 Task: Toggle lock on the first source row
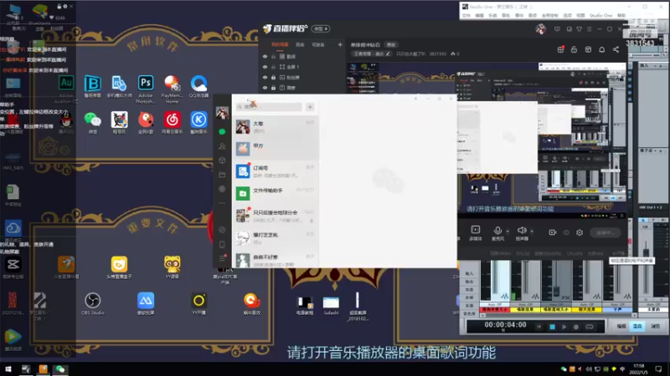click(x=274, y=56)
